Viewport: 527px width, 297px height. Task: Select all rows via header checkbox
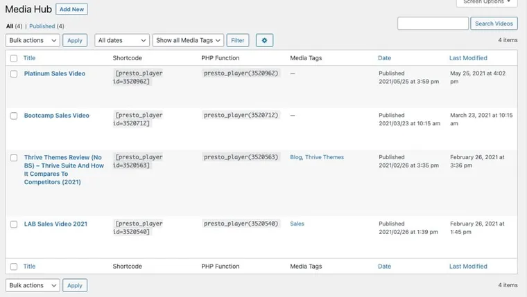tap(14, 58)
